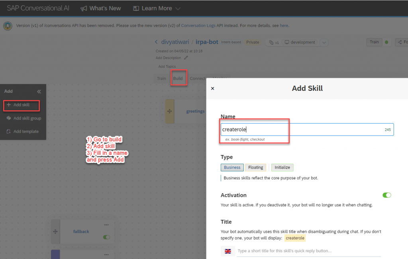Select the Business skill type
This screenshot has height=259, width=408.
[232, 167]
